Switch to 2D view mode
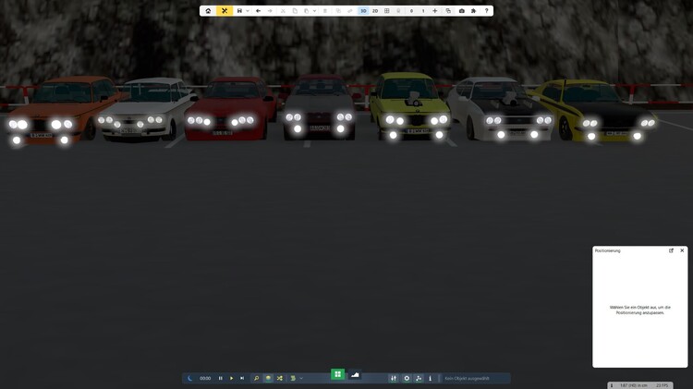 375,10
